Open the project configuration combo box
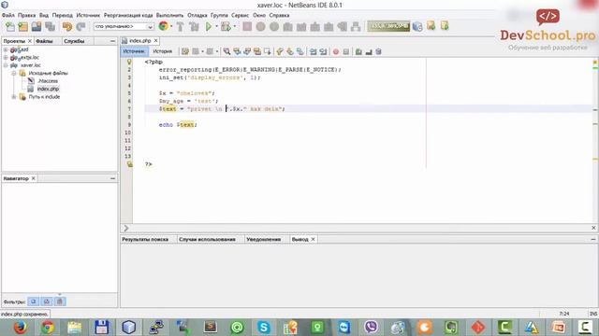599x336 pixels. pyautogui.click(x=124, y=26)
